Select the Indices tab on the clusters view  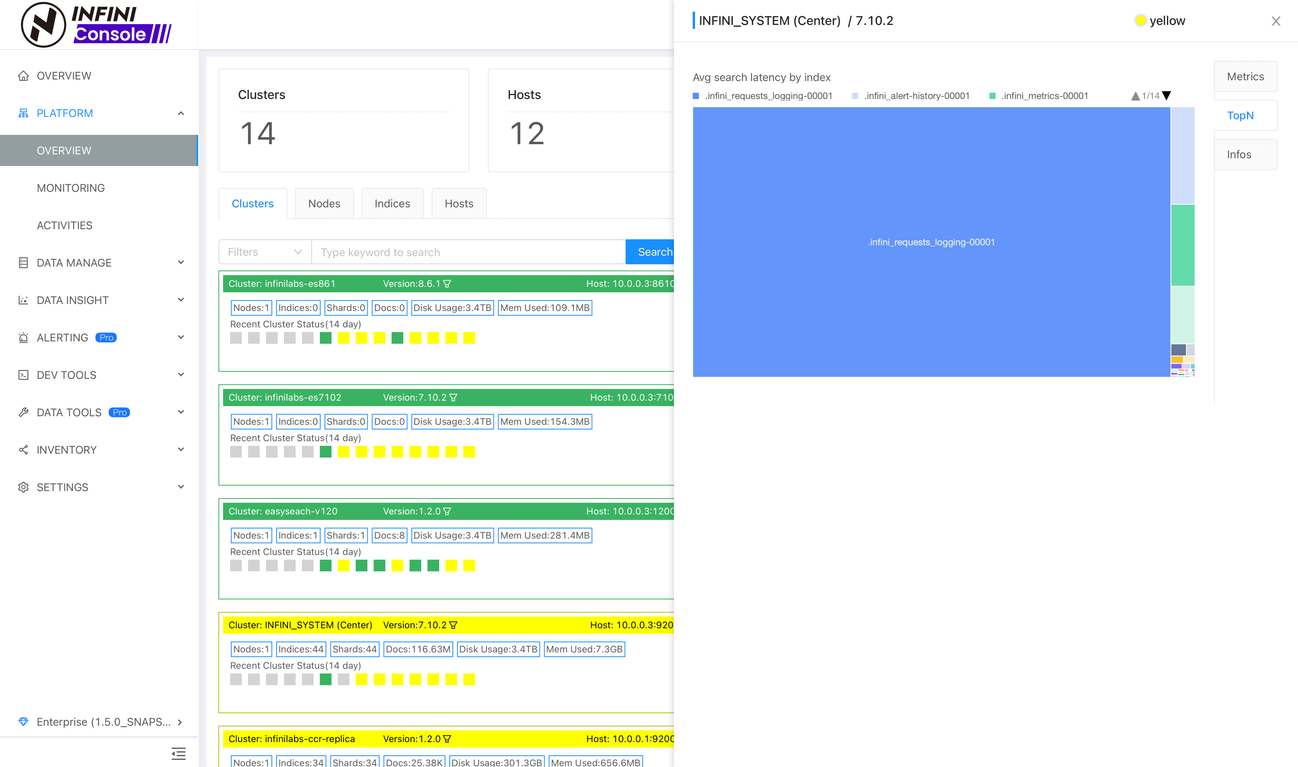(x=392, y=203)
